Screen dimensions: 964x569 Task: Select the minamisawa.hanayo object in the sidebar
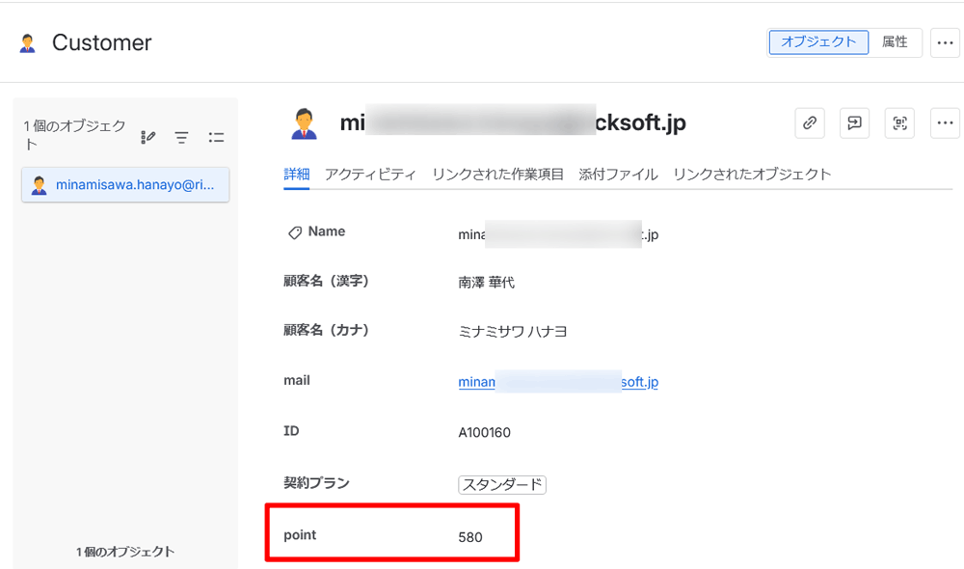[x=124, y=185]
